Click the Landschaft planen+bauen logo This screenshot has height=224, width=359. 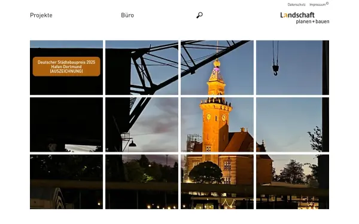point(305,18)
